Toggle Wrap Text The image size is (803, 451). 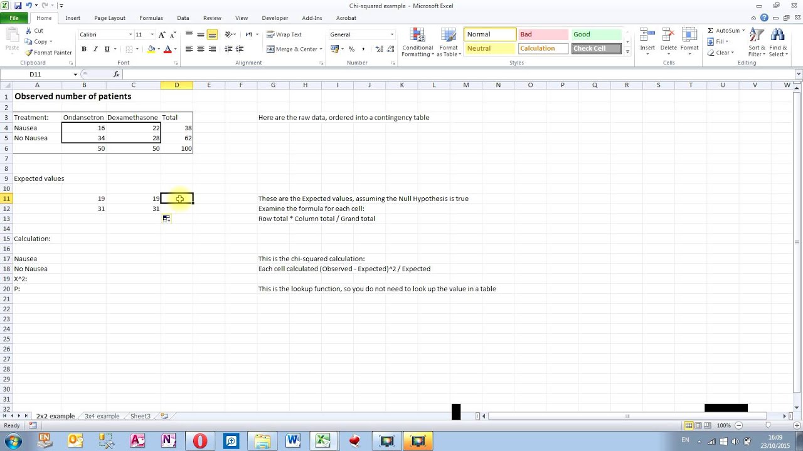point(284,34)
